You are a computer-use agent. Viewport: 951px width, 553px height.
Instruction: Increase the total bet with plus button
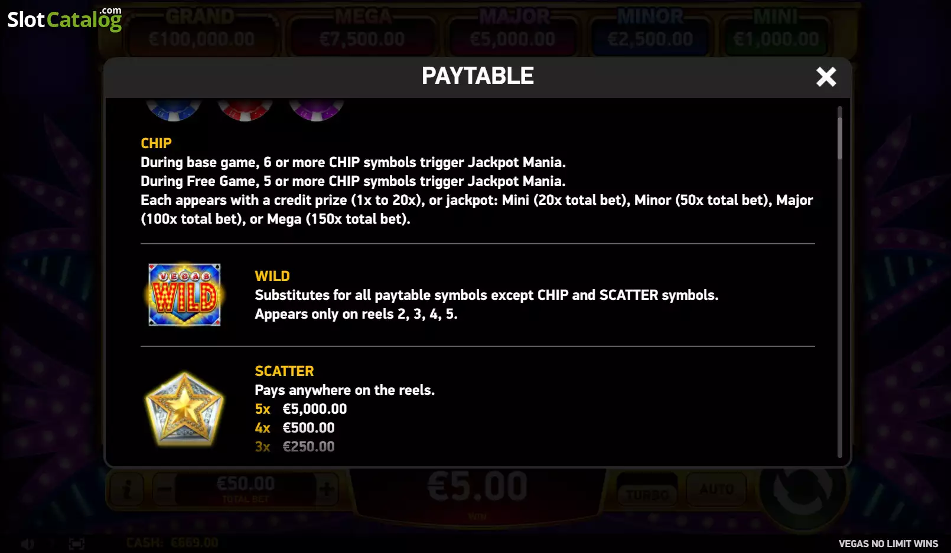click(x=327, y=489)
